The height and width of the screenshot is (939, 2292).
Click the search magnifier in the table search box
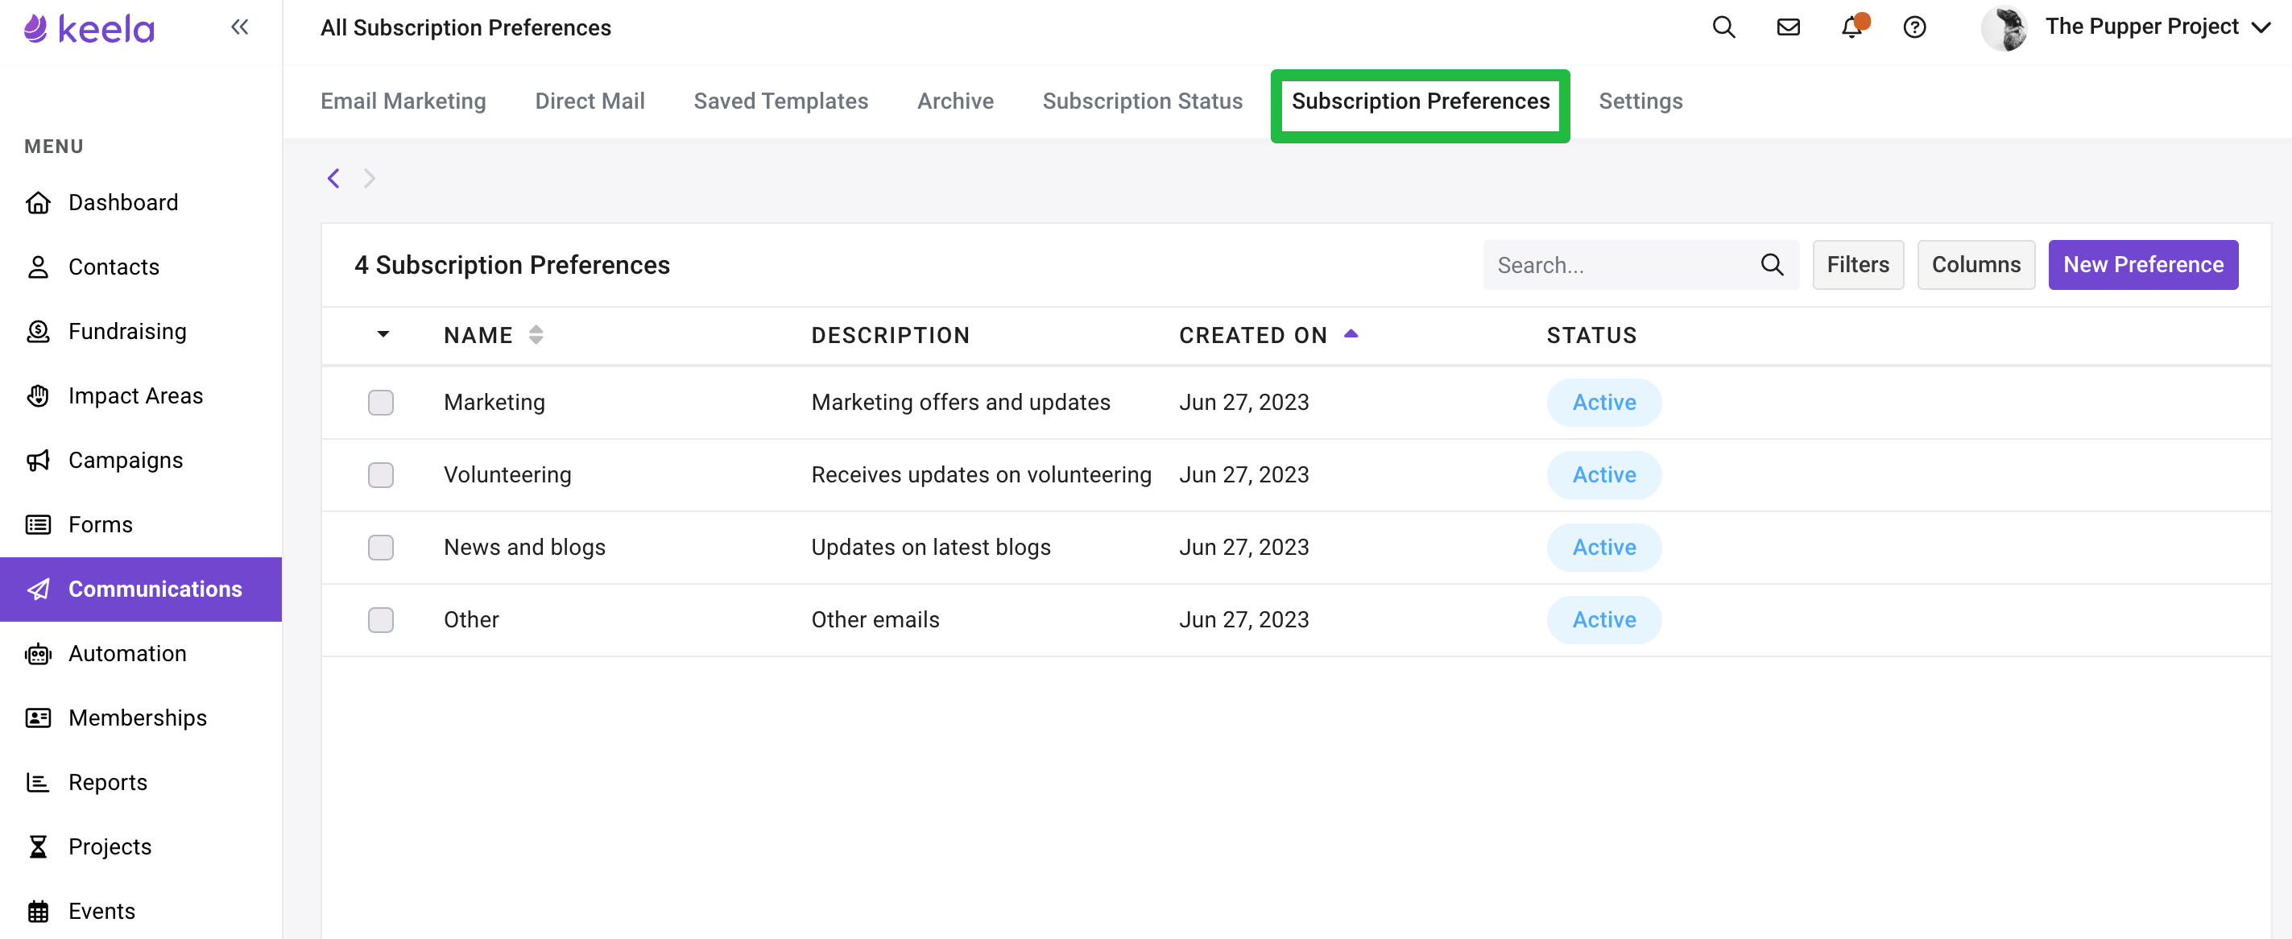[x=1772, y=265]
